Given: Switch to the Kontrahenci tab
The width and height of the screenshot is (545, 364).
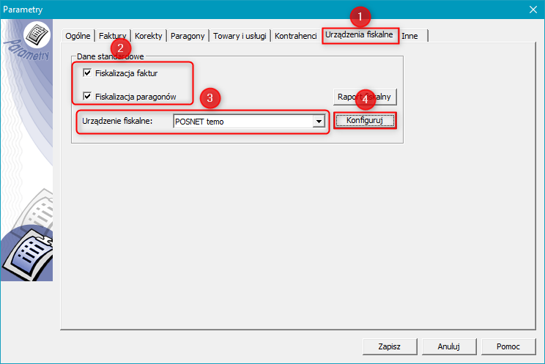Looking at the screenshot, I should [295, 36].
